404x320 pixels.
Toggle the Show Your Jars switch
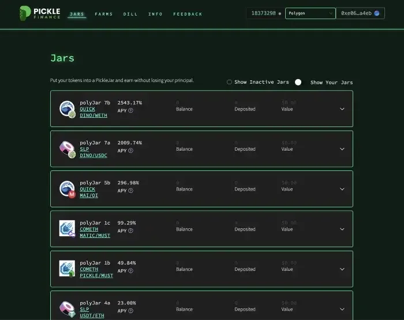(298, 82)
